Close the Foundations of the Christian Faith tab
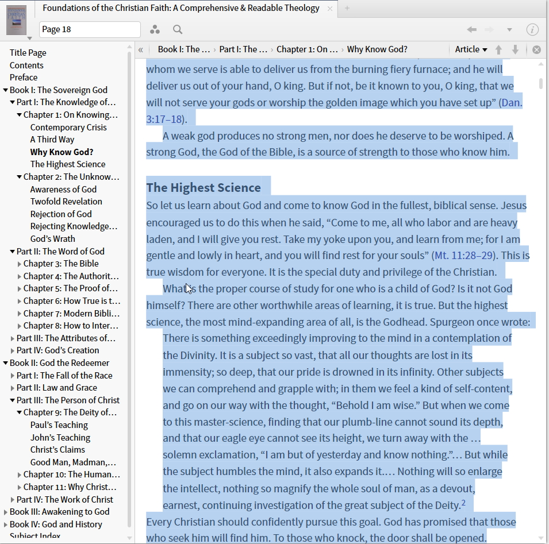Viewport: 549px width, 544px height. click(330, 9)
